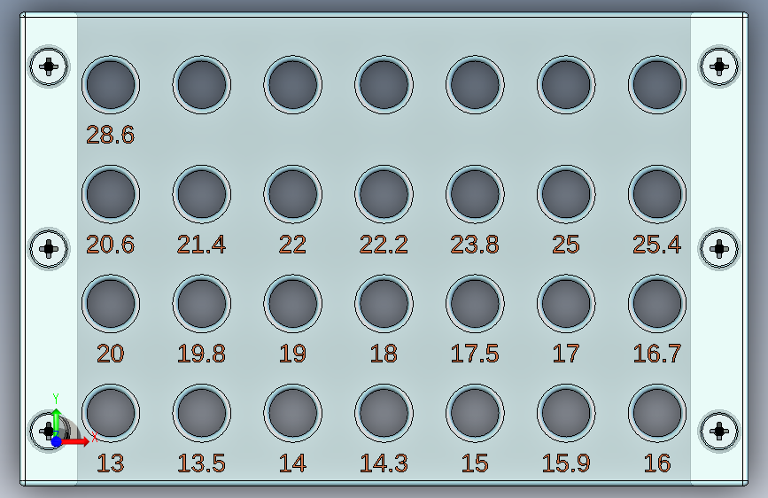
Task: Click the engraved text 20.6
Action: point(110,244)
